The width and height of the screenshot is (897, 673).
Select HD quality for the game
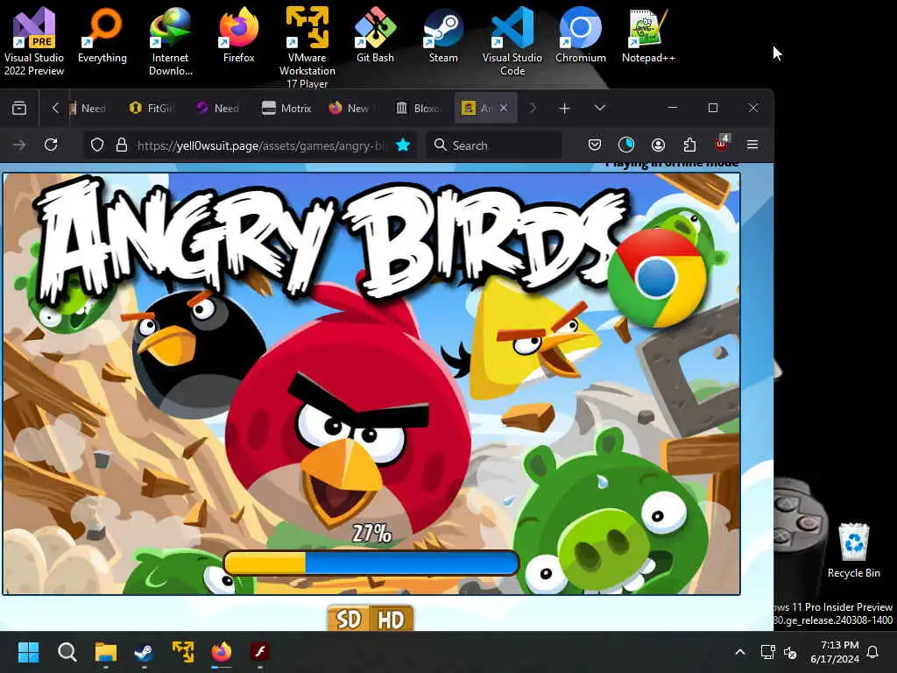point(392,619)
